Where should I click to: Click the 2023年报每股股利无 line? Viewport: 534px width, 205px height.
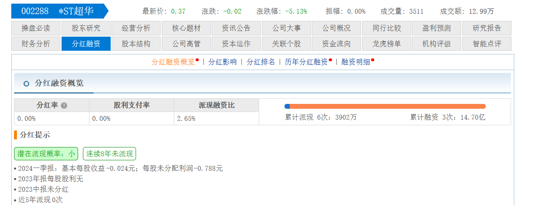[x=50, y=179]
